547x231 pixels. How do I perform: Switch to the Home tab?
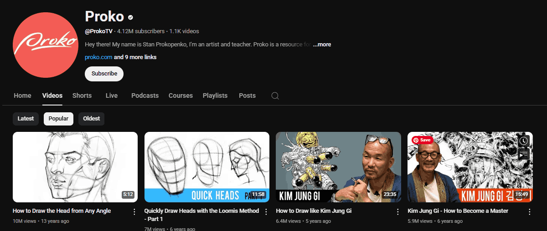[22, 95]
